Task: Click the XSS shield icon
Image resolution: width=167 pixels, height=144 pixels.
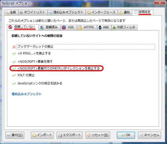Action: pyautogui.click(x=64, y=28)
